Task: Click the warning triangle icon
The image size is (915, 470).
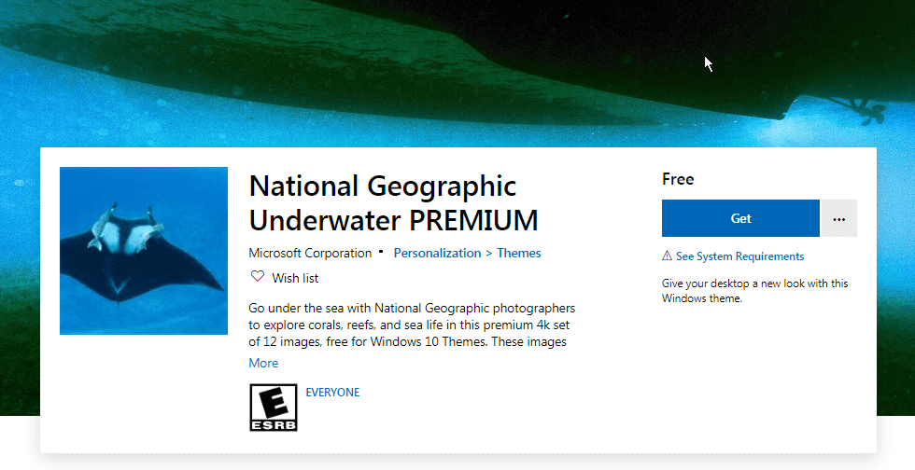Action: tap(667, 256)
